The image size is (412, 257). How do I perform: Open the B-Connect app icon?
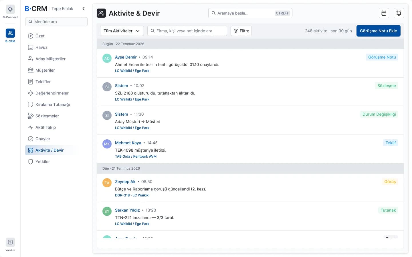[x=10, y=9]
